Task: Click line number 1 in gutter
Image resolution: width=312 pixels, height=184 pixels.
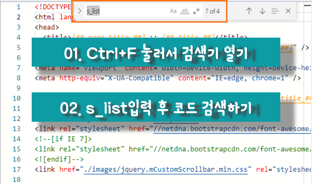Action: coord(18,7)
